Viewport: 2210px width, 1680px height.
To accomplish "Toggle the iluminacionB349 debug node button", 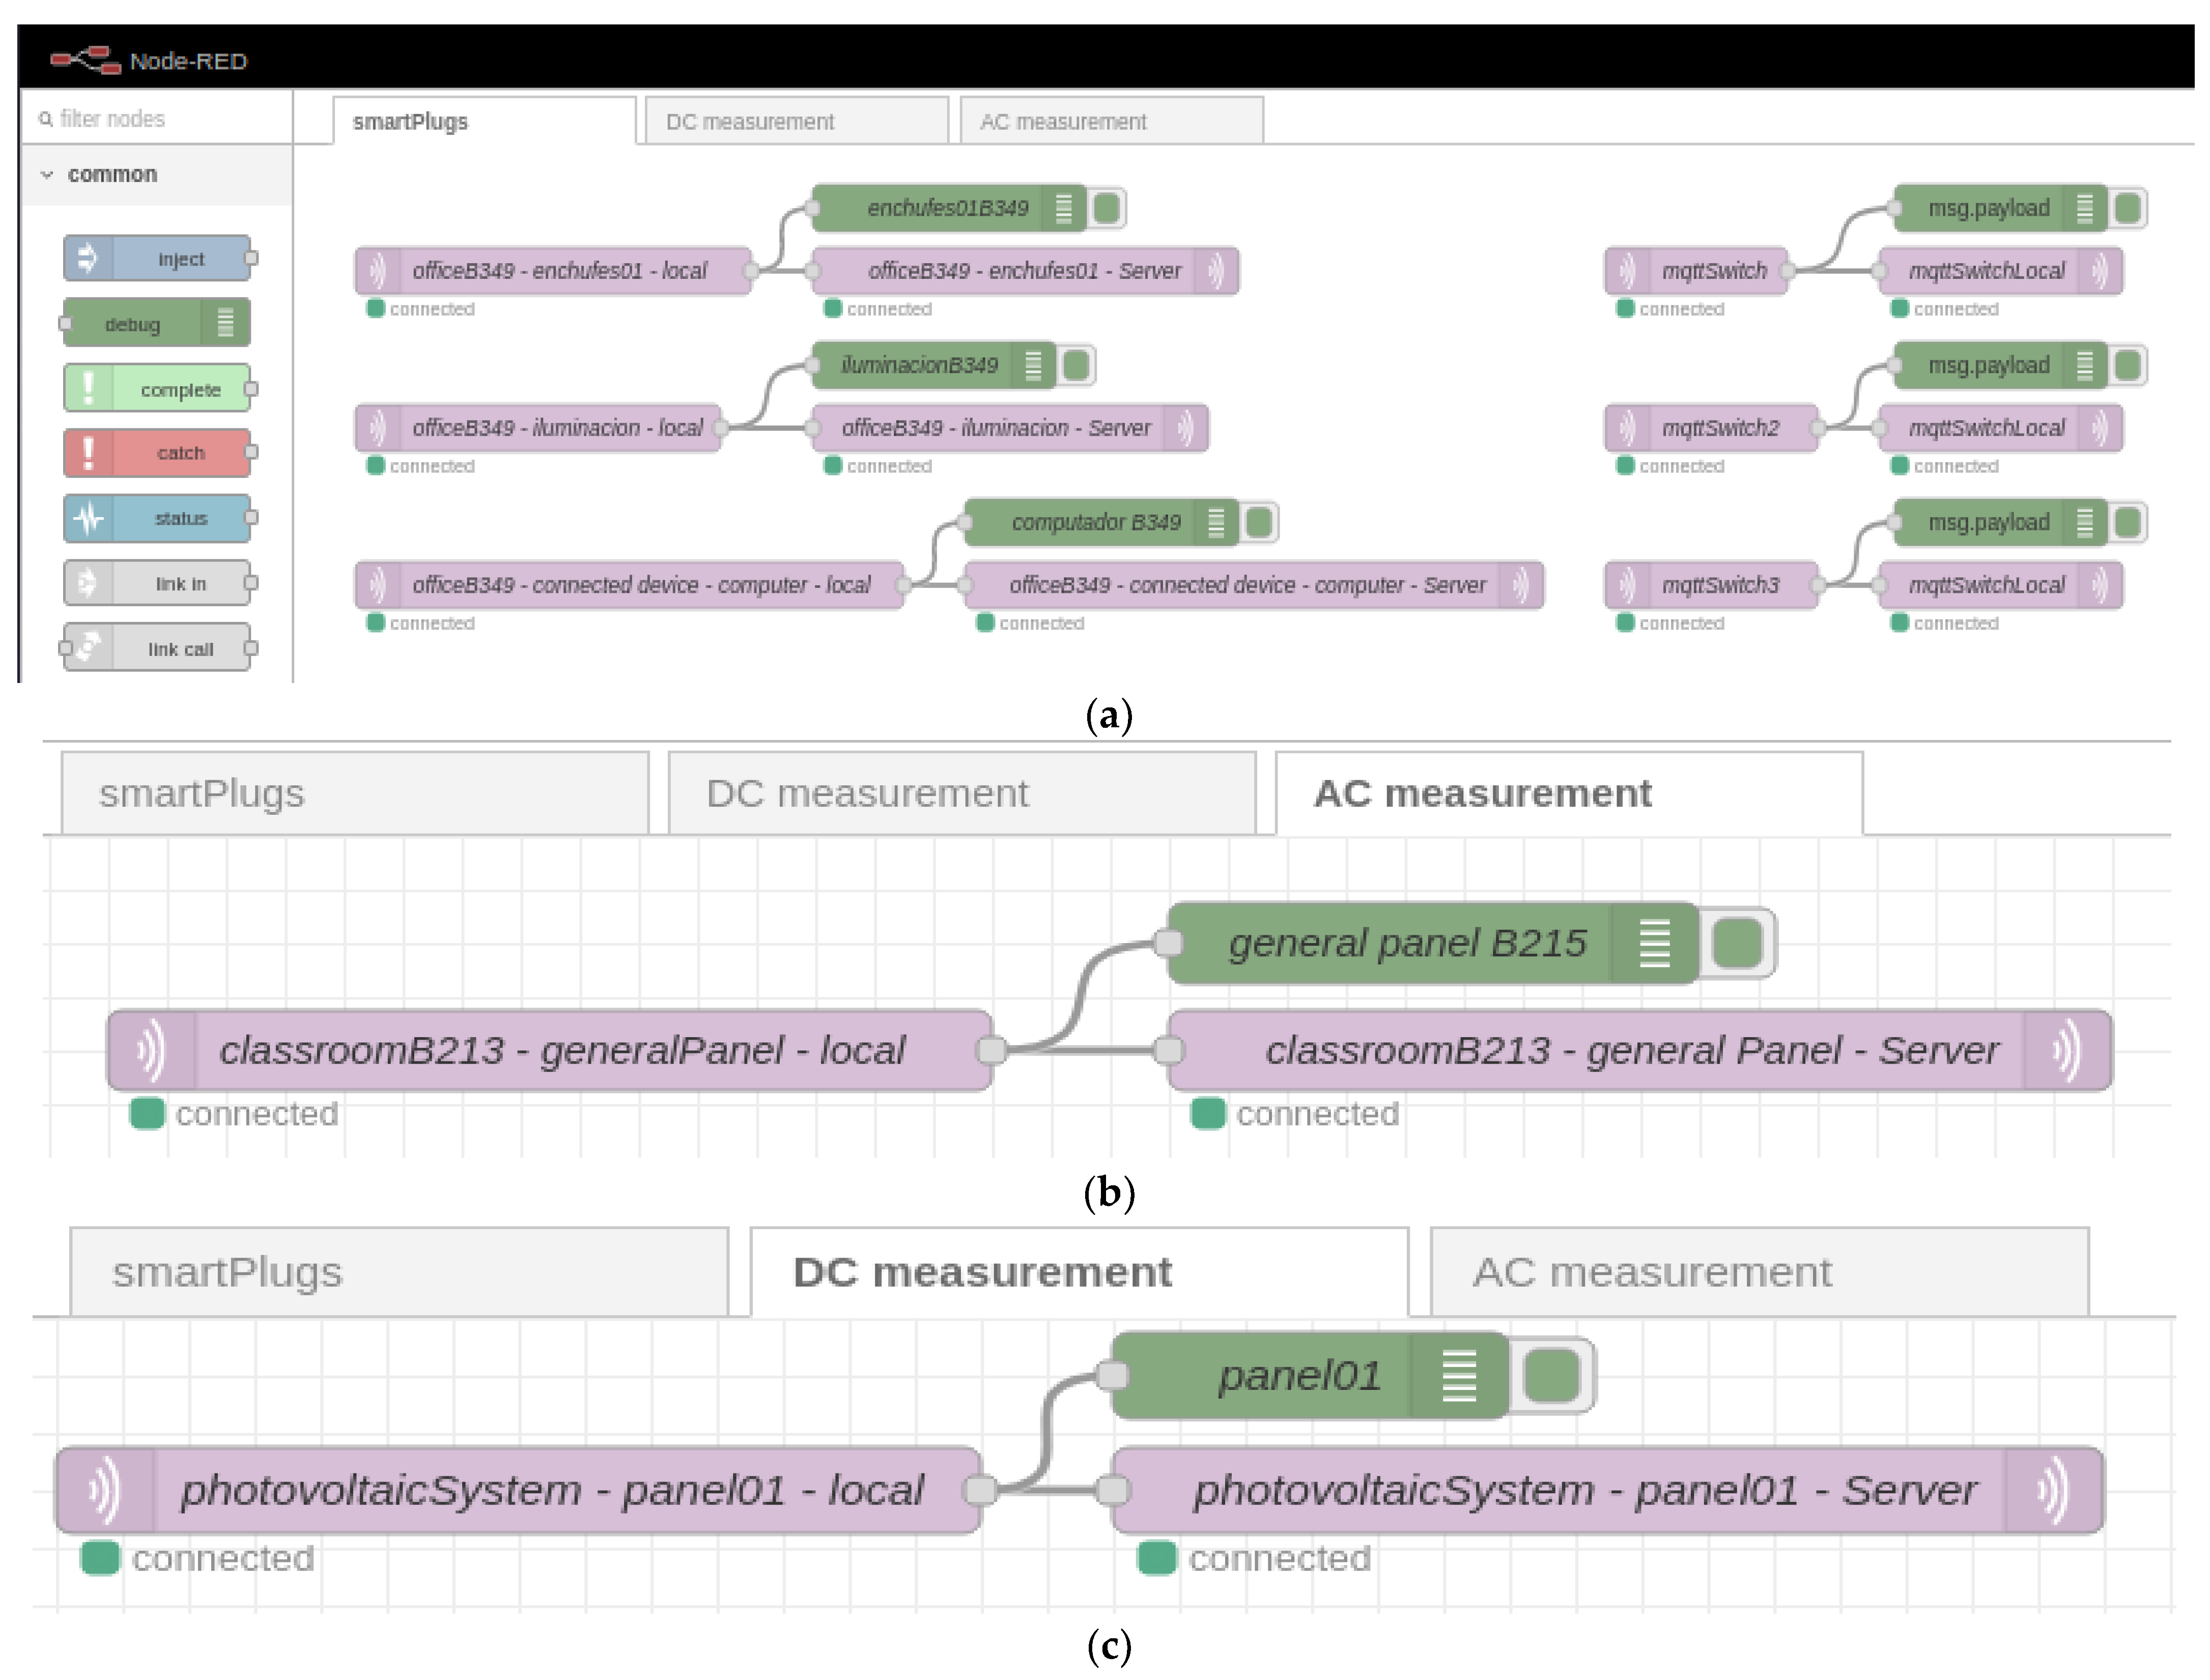I will click(1076, 365).
